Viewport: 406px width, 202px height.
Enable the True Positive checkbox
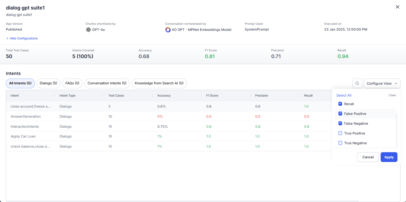(x=340, y=133)
